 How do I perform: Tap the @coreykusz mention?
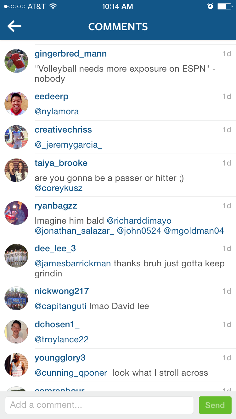coord(59,188)
